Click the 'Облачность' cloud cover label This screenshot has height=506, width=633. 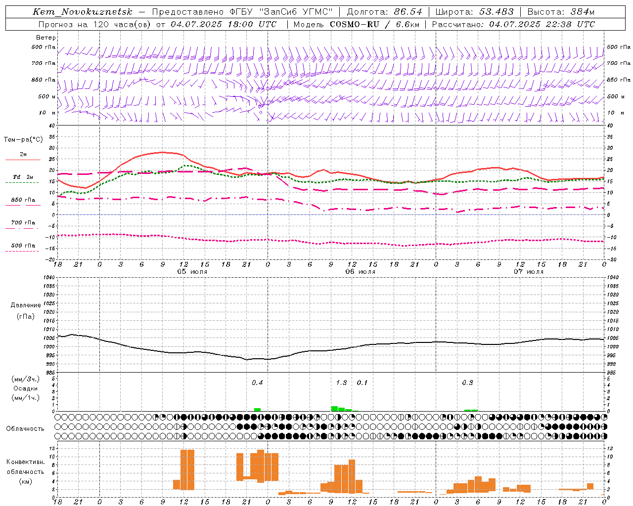[x=25, y=428]
